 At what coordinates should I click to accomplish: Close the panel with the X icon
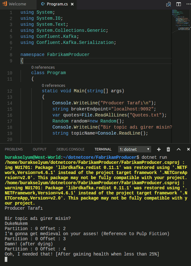pos(188,149)
